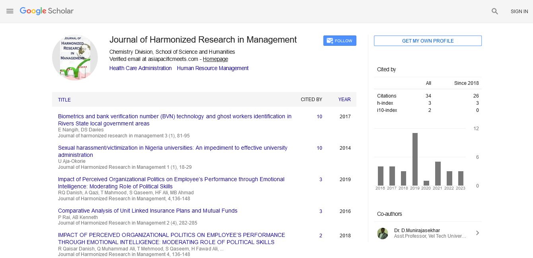Viewport: 533px width, 258px height.
Task: Click the Google Scholar logo
Action: click(47, 11)
